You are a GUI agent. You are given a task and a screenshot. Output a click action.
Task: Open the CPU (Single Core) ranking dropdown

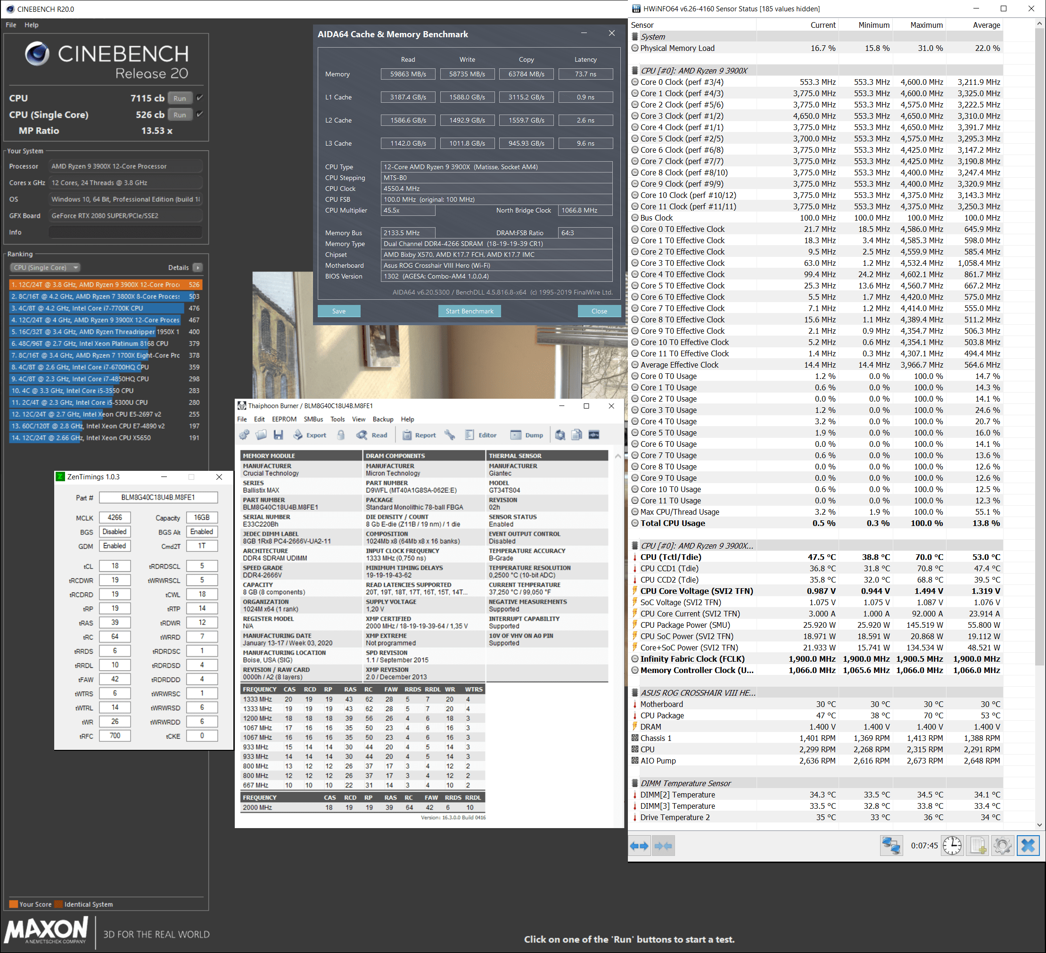coord(45,267)
